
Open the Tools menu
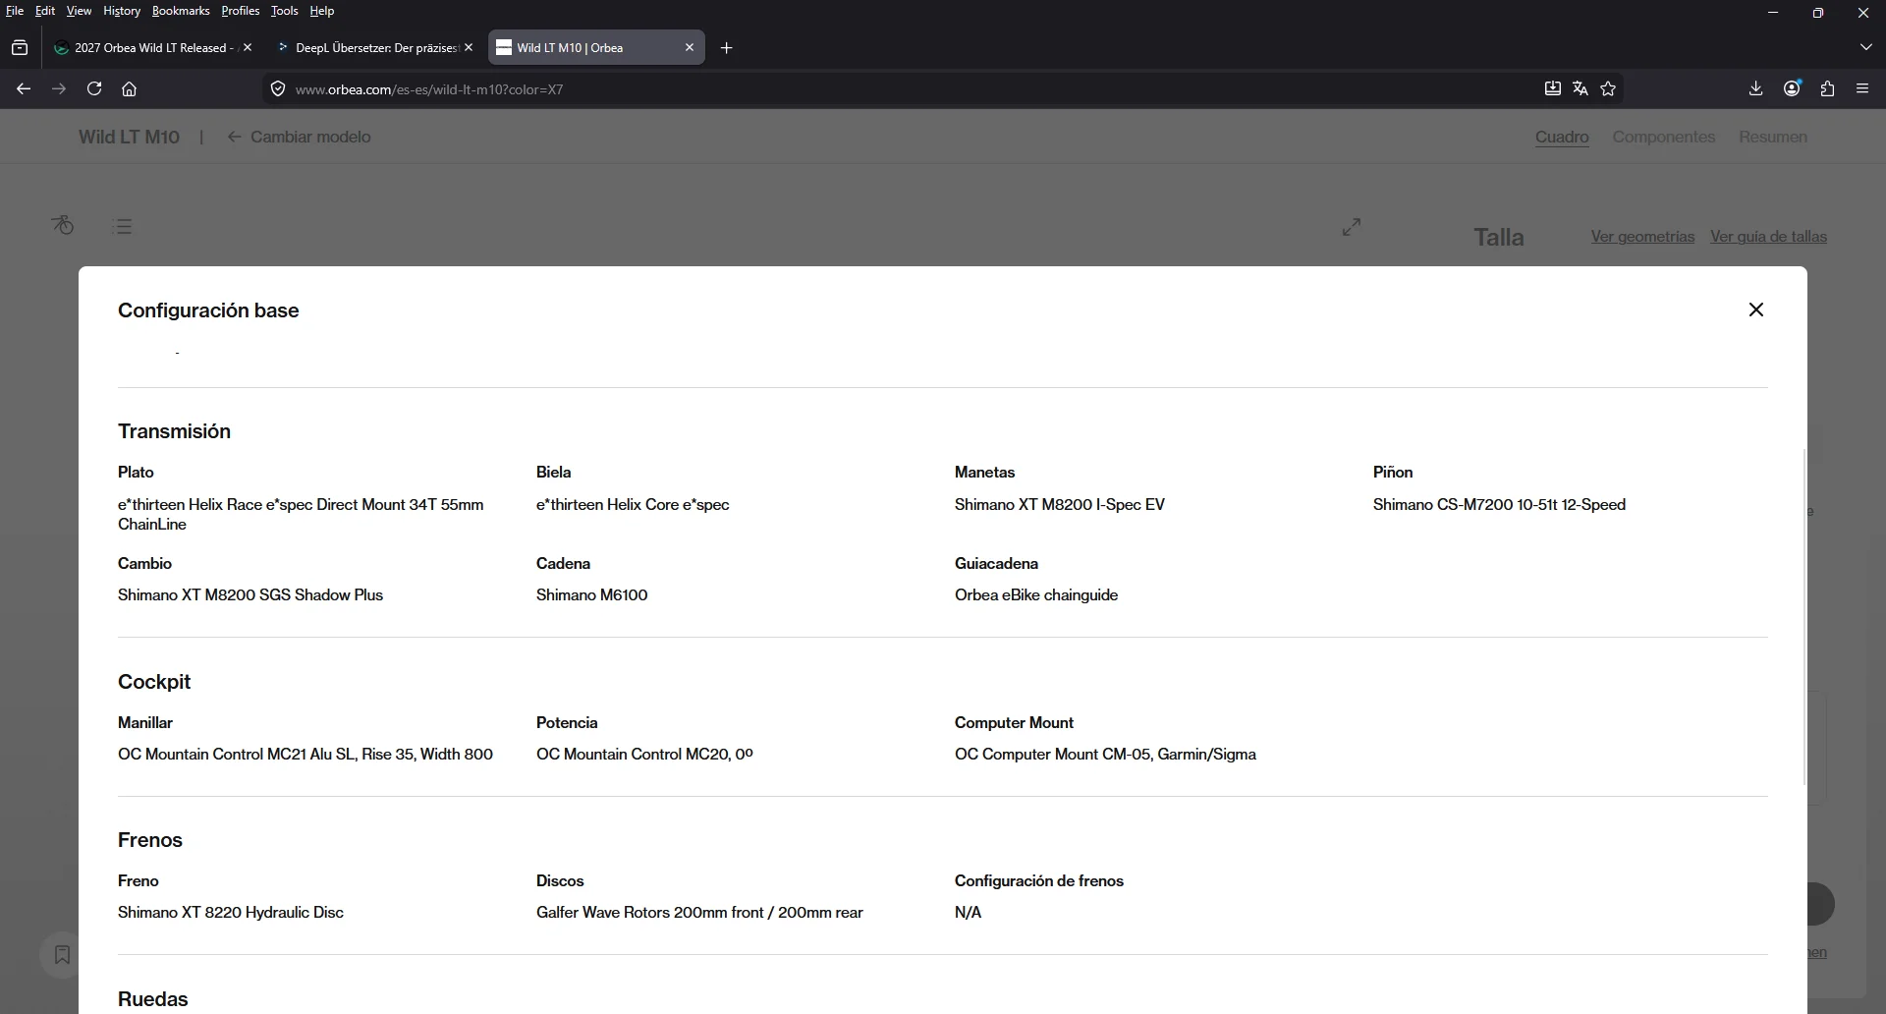click(x=285, y=11)
